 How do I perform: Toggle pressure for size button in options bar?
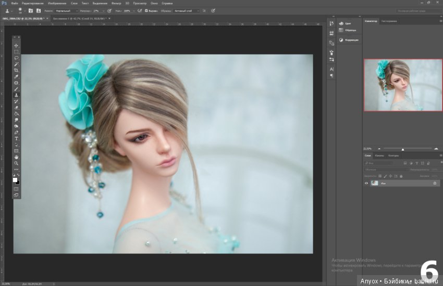(x=213, y=11)
